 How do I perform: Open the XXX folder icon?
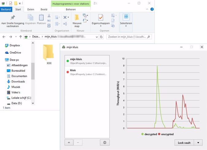click(x=48, y=52)
